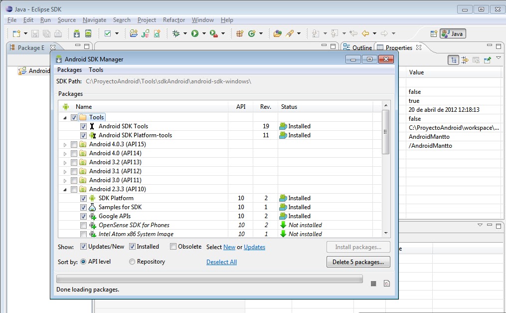The image size is (506, 313).
Task: Click the packages list vertical scrollbar thumb
Action: [x=385, y=132]
